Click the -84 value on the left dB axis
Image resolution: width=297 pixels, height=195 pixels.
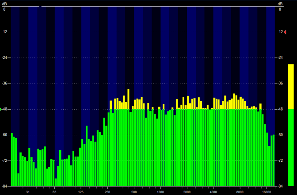[4, 186]
